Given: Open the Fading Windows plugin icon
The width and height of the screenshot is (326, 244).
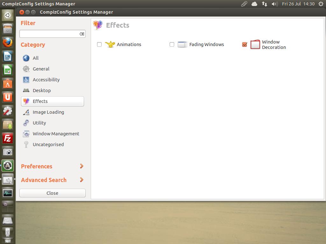Looking at the screenshot, I should (182, 44).
